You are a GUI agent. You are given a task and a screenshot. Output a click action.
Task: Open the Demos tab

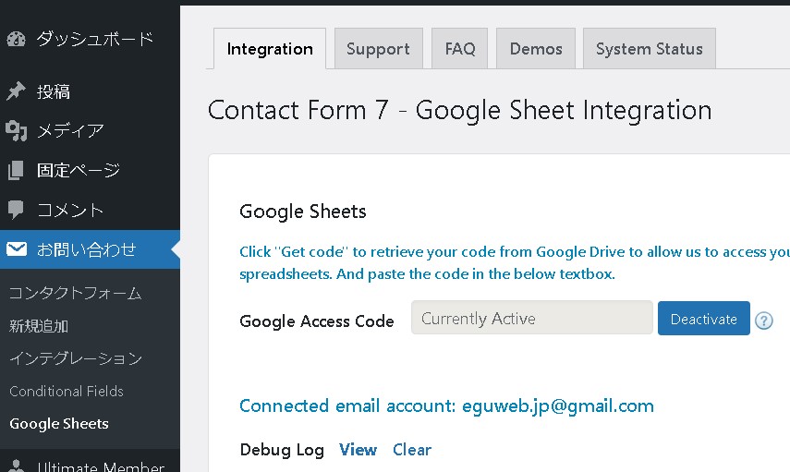[536, 49]
